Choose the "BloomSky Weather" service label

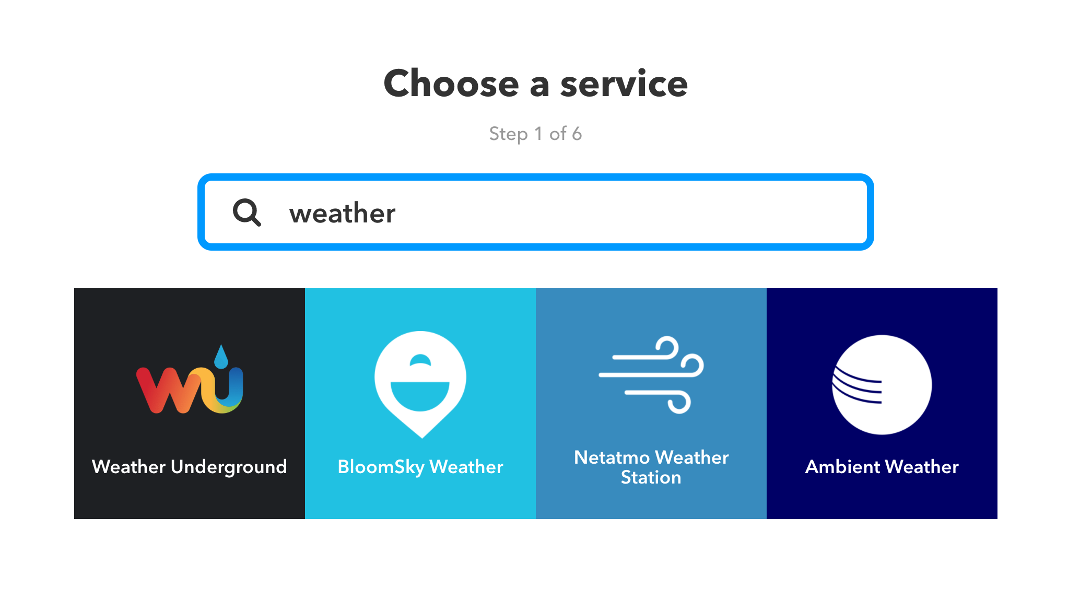[x=420, y=466]
